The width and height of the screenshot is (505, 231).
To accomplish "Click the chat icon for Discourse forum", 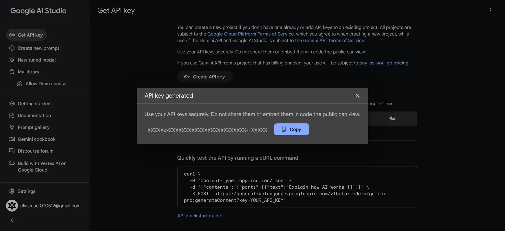I will click(x=12, y=151).
